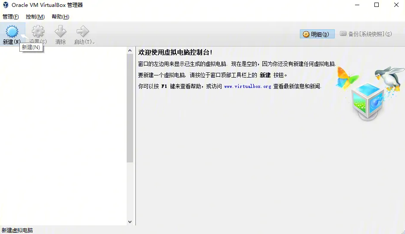Open 设置 (Settings) gear icon in toolbar

pos(38,31)
